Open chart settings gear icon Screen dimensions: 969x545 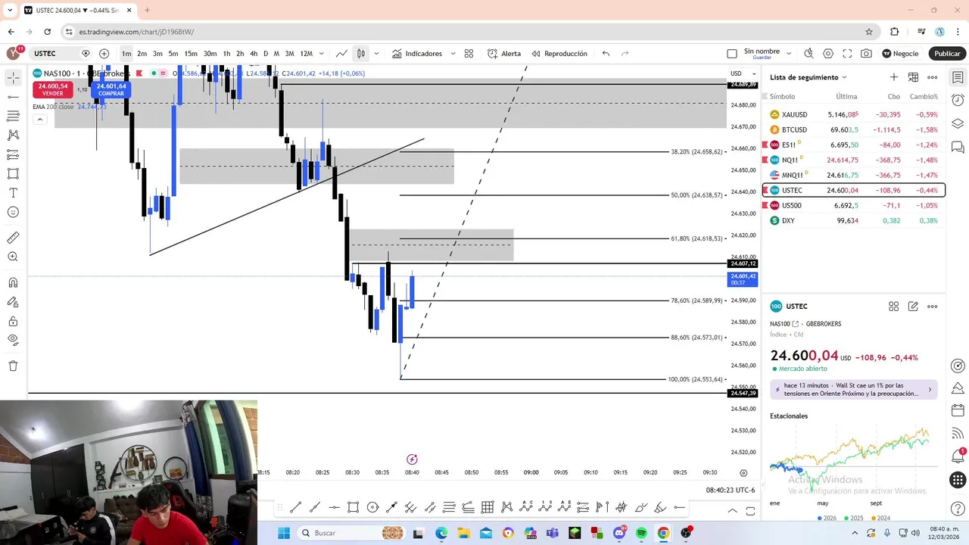828,54
